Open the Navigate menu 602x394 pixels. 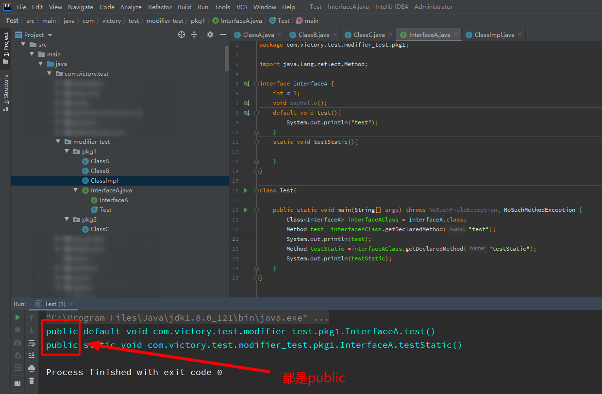pyautogui.click(x=81, y=7)
